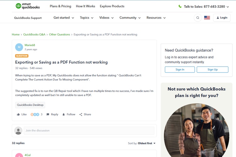
Task: Click the 2 years ago timestamp
Action: [31, 49]
